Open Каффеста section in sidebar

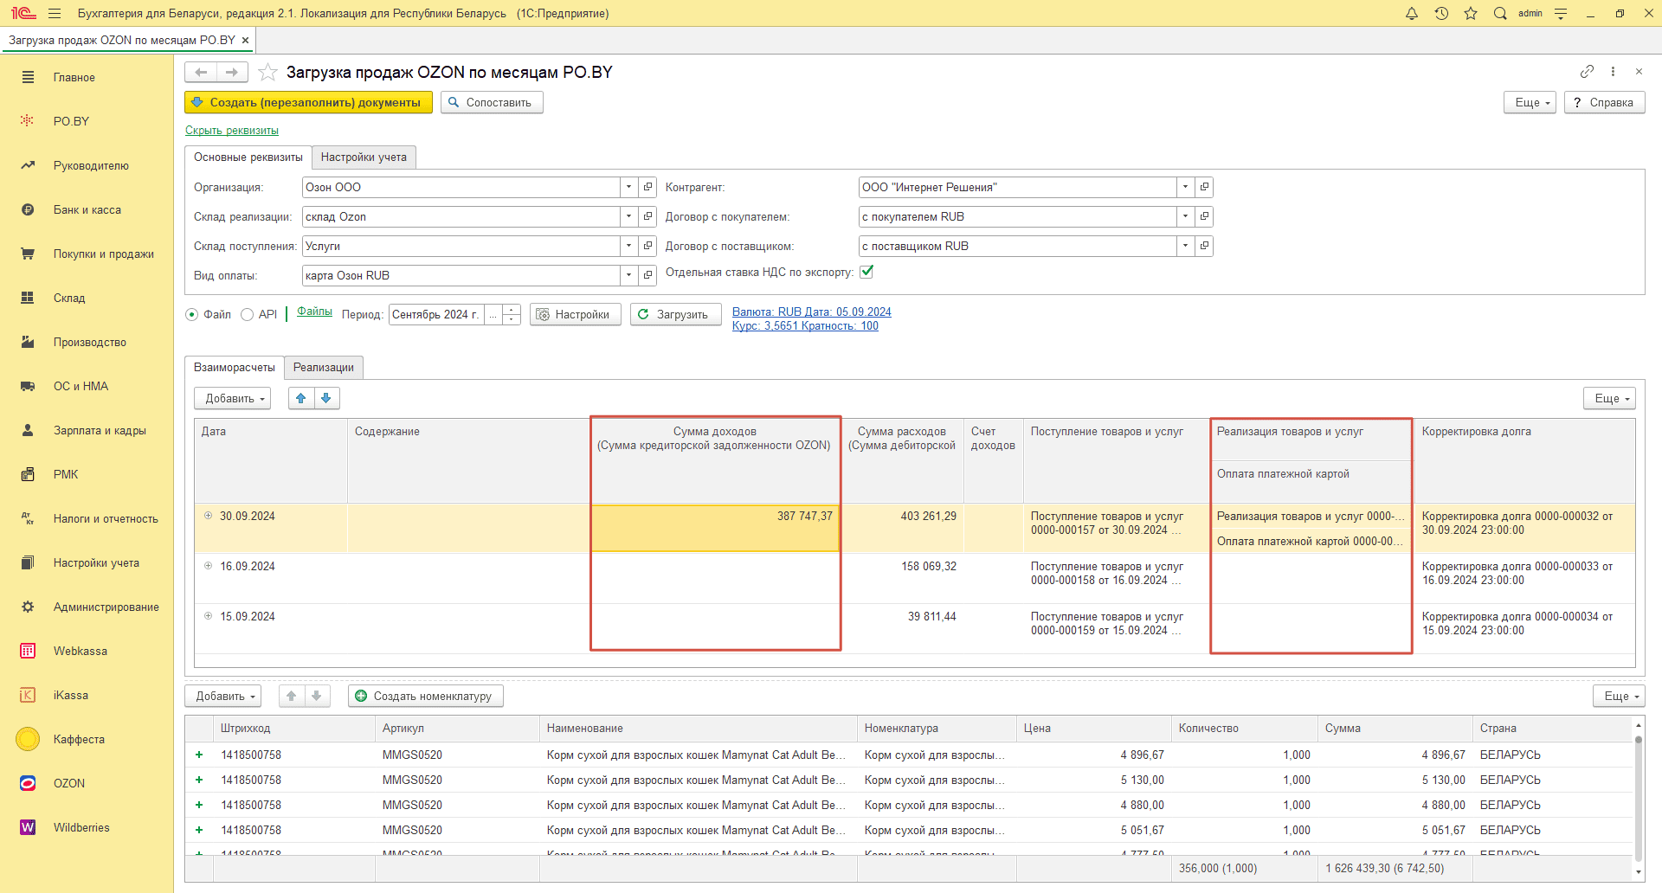point(79,739)
